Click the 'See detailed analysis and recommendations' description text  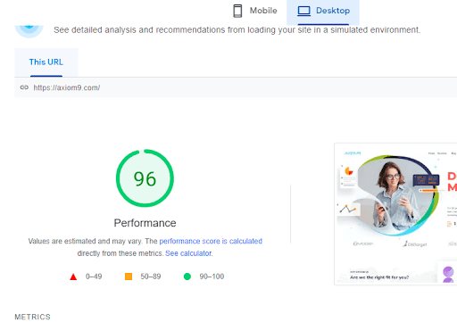point(237,30)
